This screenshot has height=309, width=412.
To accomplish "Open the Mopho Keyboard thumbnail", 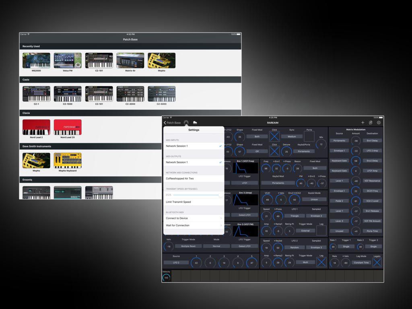I will tap(68, 161).
